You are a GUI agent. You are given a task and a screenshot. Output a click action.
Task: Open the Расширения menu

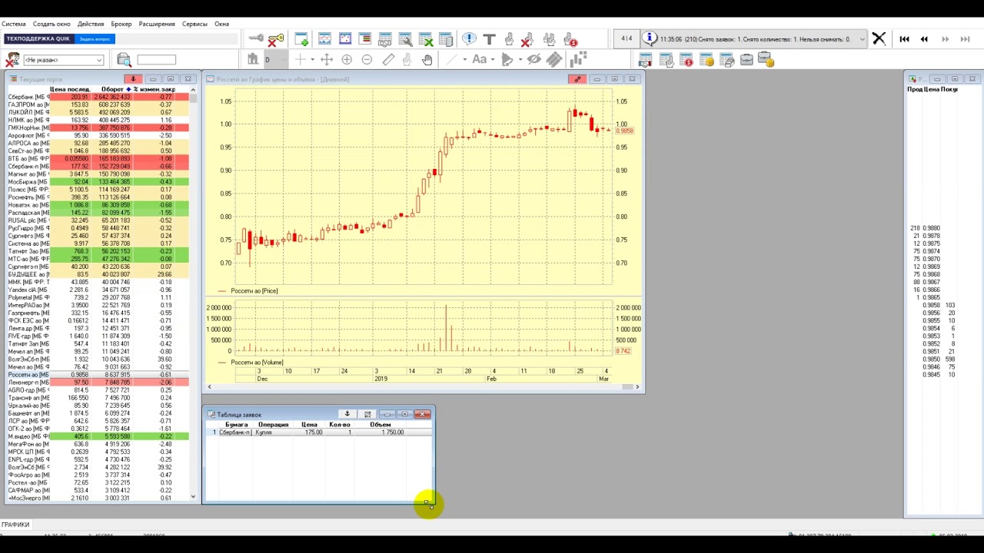pos(157,24)
